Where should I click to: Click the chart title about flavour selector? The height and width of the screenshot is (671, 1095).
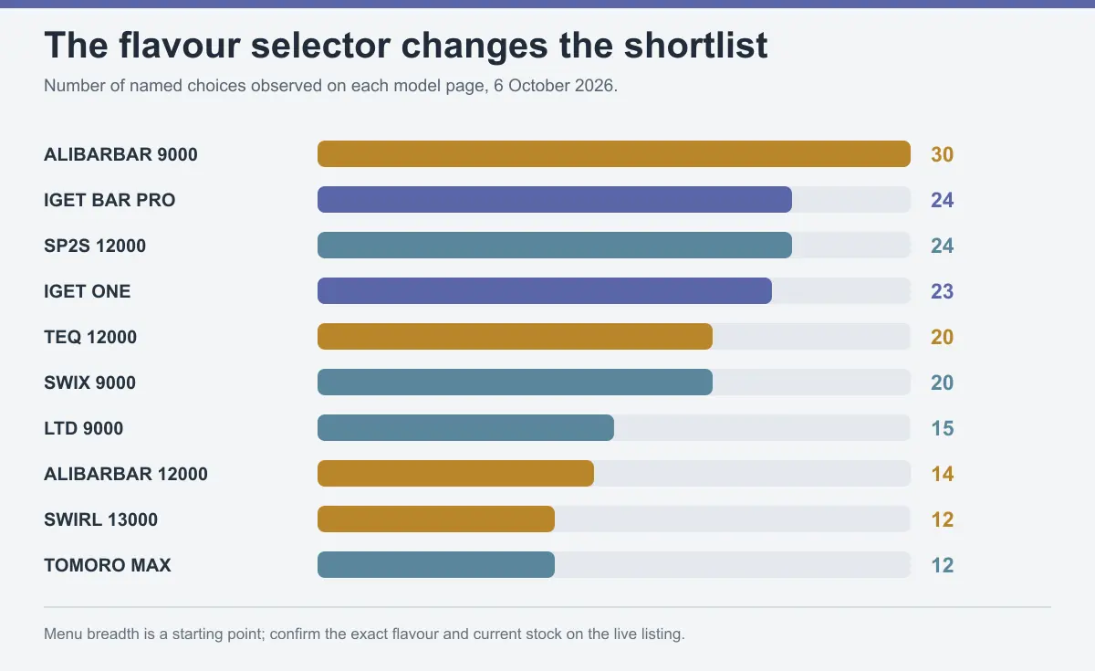(x=406, y=45)
